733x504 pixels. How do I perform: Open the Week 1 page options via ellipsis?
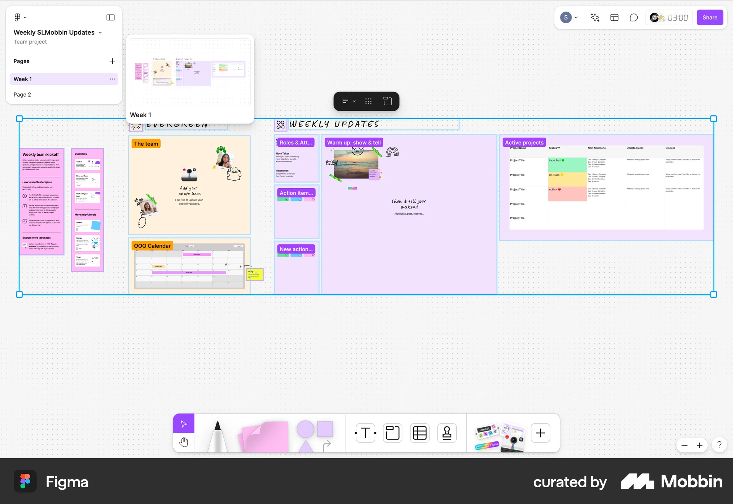[x=112, y=79]
